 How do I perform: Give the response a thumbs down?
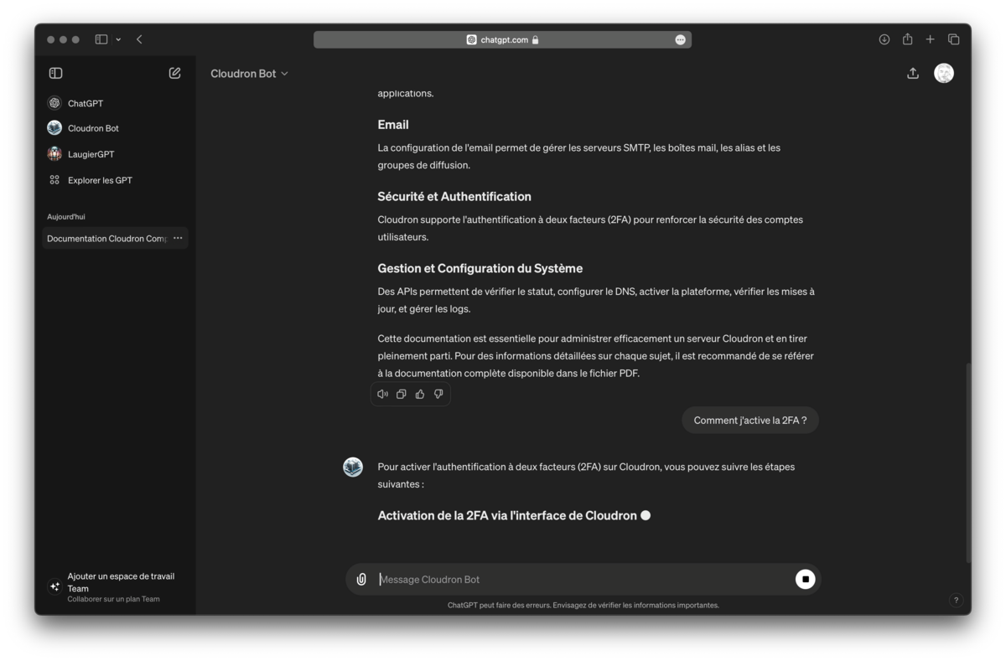438,395
